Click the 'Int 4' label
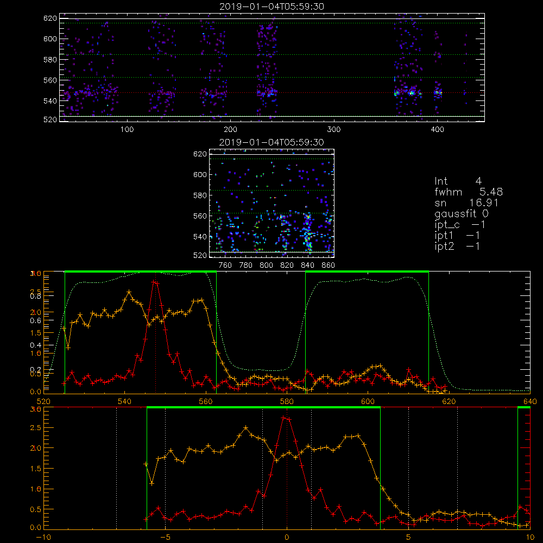Image resolution: width=543 pixels, height=543 pixels. (x=458, y=181)
